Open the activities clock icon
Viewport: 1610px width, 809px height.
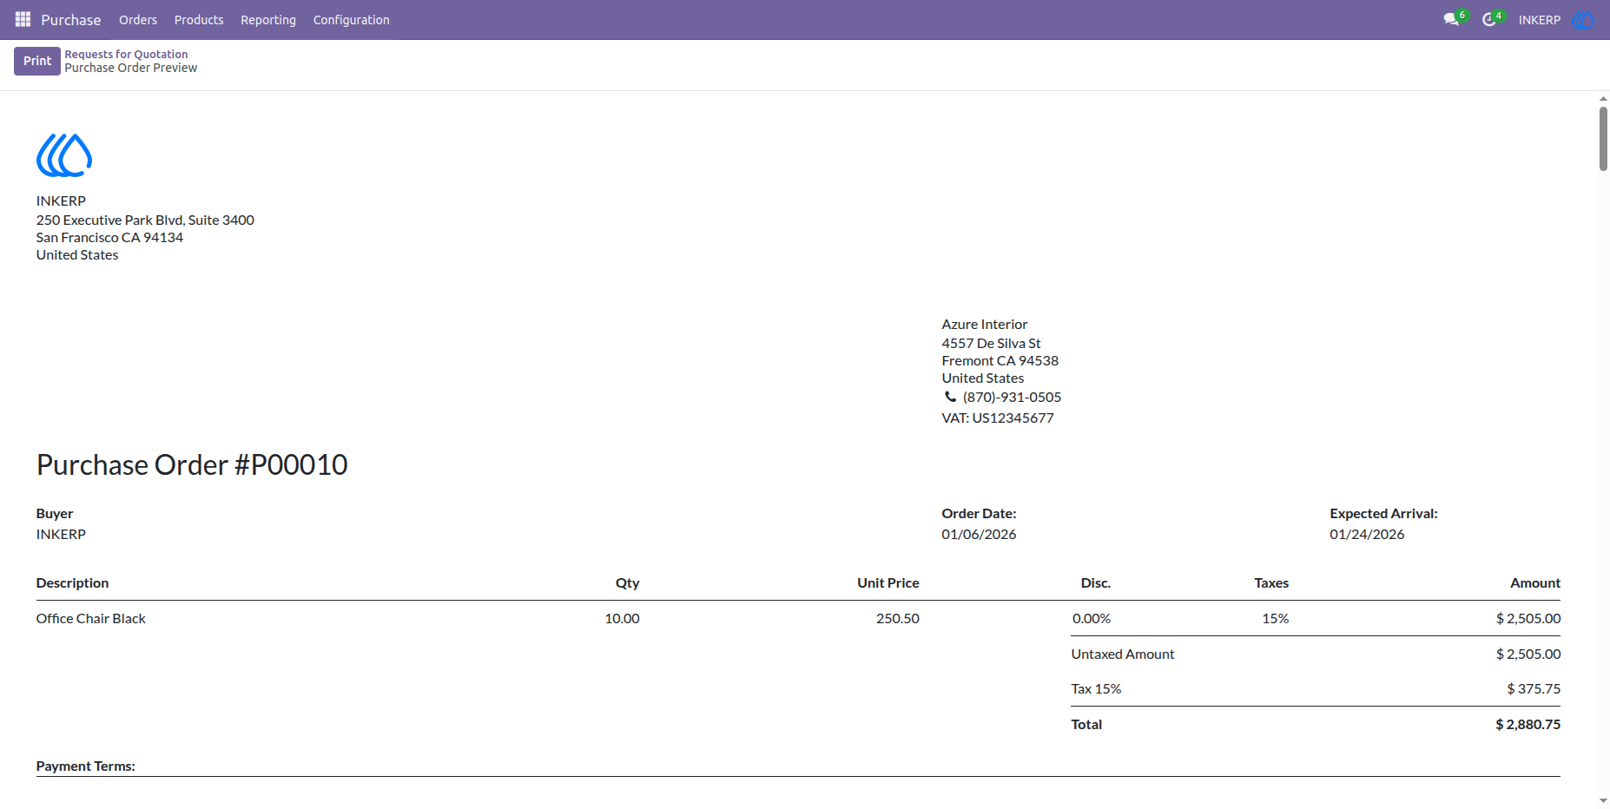1488,19
